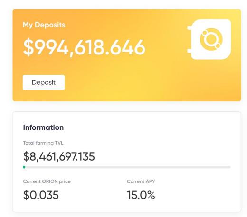Click the Information section heading
The image size is (247, 217).
click(43, 127)
